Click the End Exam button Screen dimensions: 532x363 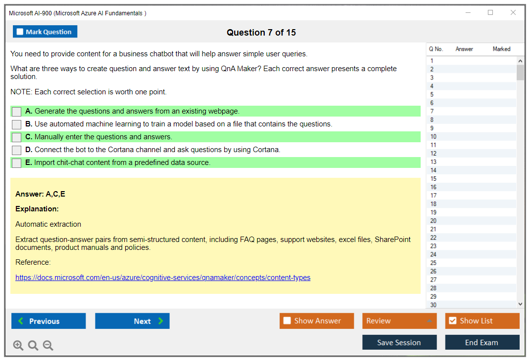click(482, 342)
